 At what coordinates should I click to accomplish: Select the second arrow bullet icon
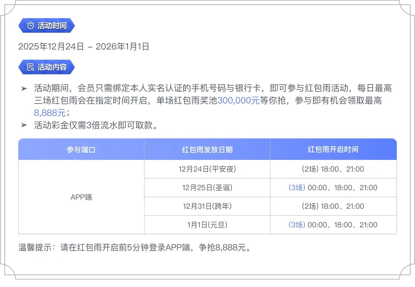point(24,126)
